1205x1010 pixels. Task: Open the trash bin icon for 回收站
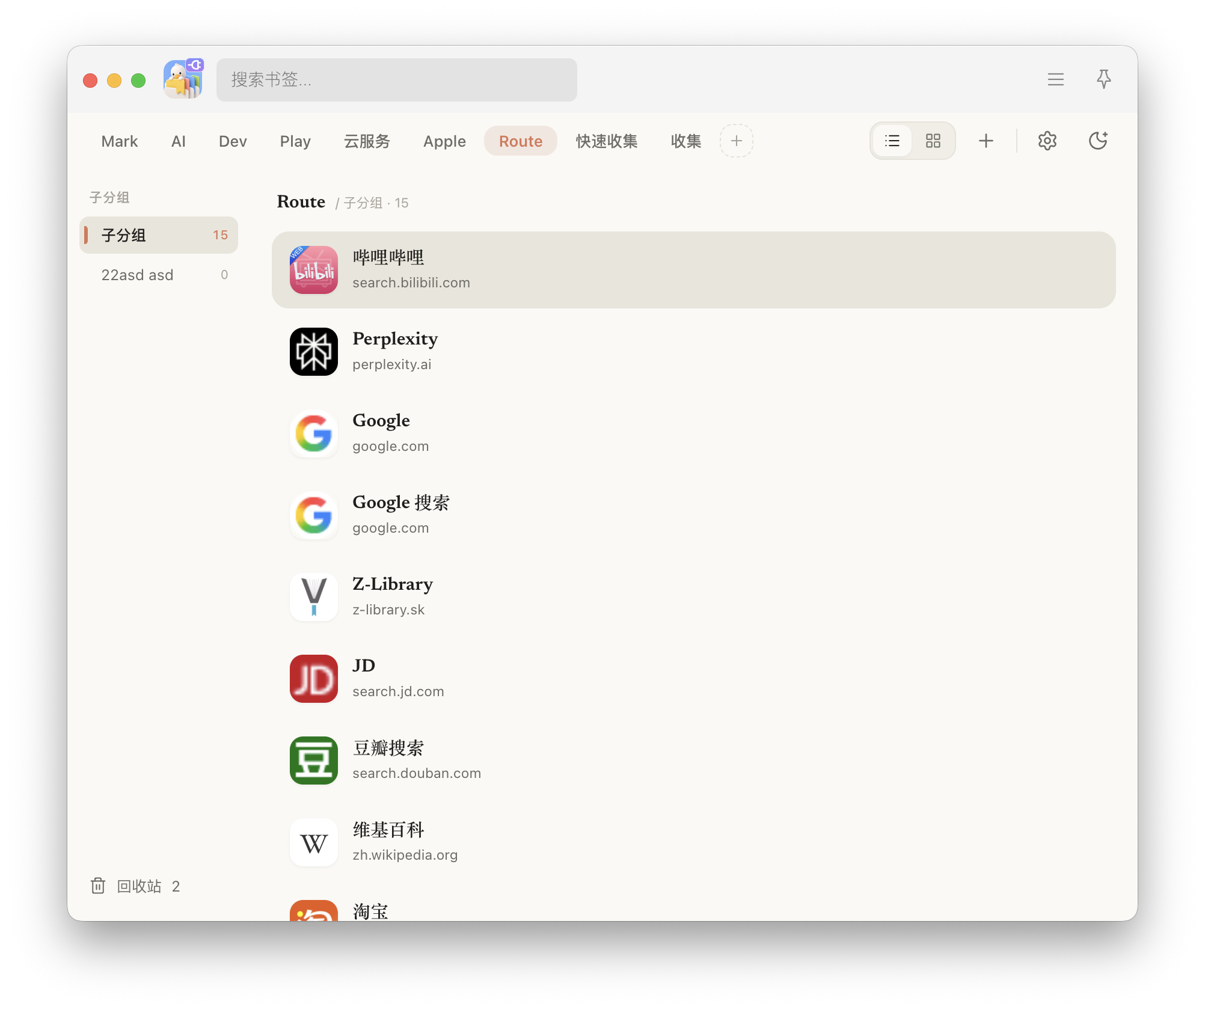coord(98,886)
